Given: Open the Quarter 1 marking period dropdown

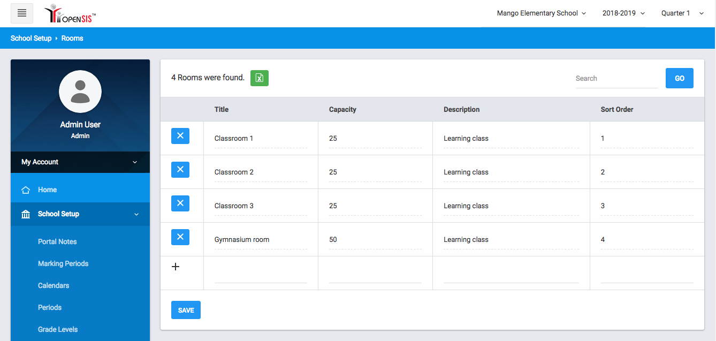Looking at the screenshot, I should click(682, 13).
